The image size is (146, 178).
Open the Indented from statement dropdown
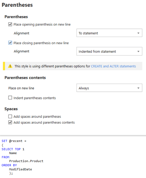109,51
